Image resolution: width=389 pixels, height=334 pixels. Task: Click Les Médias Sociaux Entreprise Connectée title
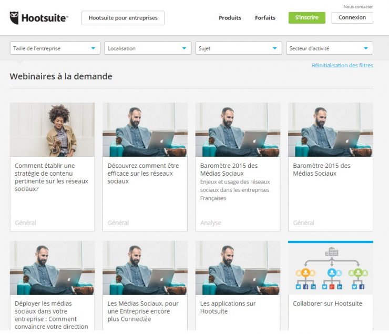pyautogui.click(x=143, y=311)
